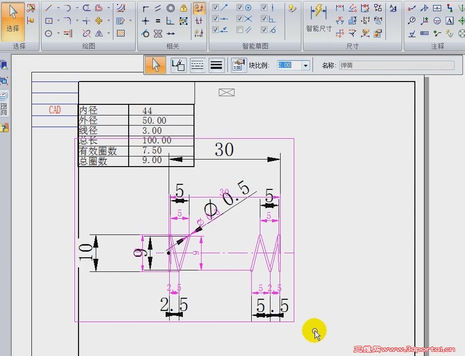465x356 pixels.
Task: Click table cell value 100.00
Action: (x=157, y=140)
